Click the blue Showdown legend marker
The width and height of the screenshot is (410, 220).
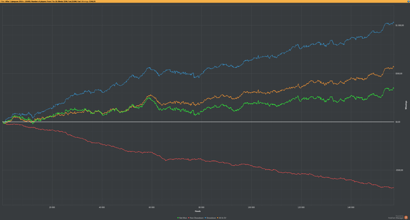pyautogui.click(x=205, y=218)
